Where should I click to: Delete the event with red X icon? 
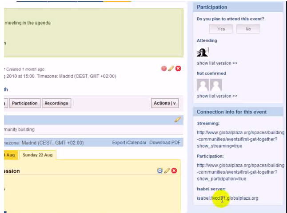178,69
